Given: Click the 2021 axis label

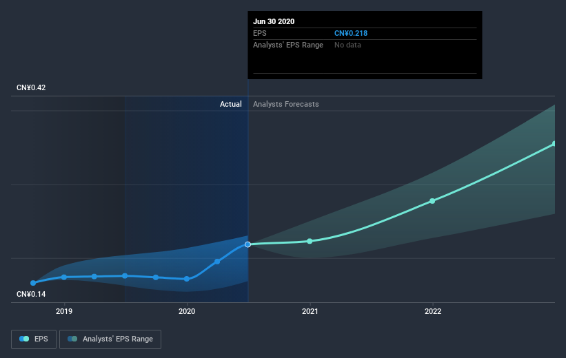Looking at the screenshot, I should (310, 311).
